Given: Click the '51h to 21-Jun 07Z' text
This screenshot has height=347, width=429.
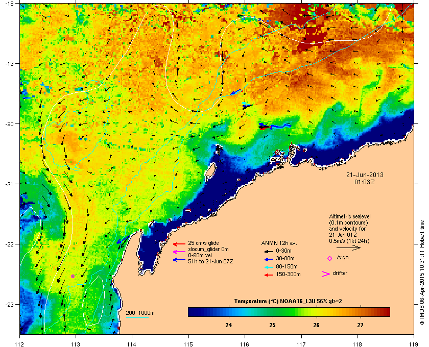Looking at the screenshot, I should click(210, 261).
